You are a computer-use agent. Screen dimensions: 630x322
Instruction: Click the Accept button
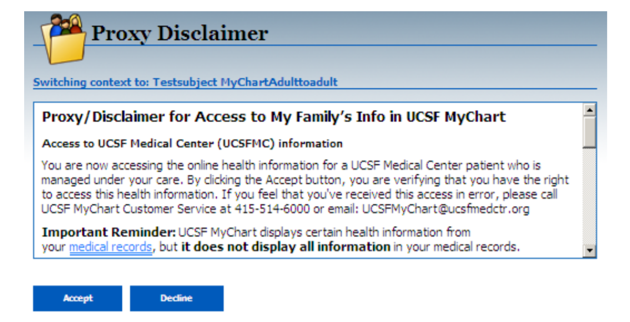[78, 298]
